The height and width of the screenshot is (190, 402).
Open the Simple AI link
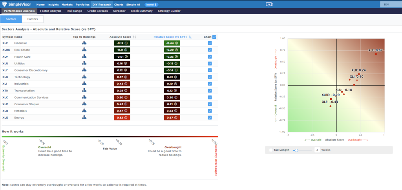(x=133, y=4)
